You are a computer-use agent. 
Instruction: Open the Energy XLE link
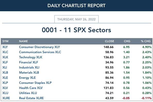click(x=28, y=78)
